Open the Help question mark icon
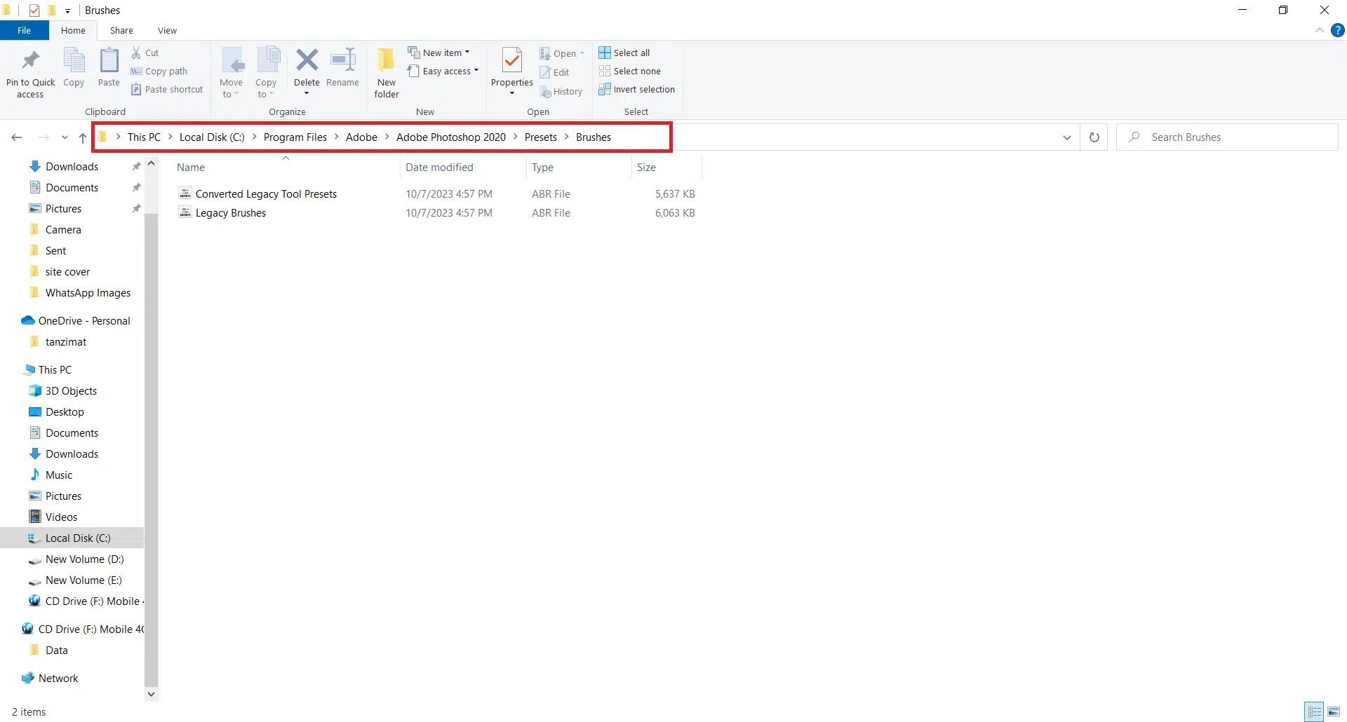 (x=1338, y=30)
